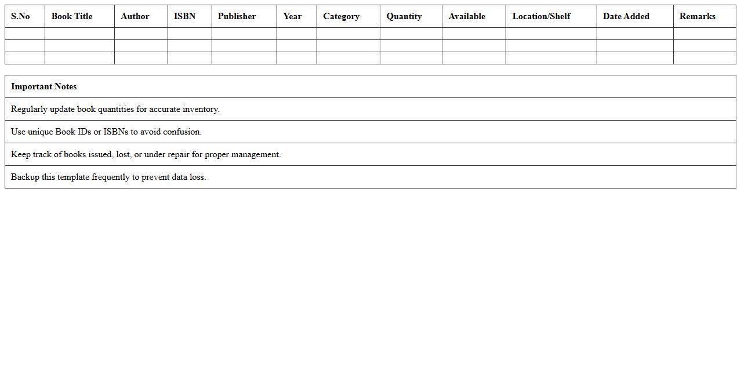
Task: Click the Author header cell
Action: 135,16
